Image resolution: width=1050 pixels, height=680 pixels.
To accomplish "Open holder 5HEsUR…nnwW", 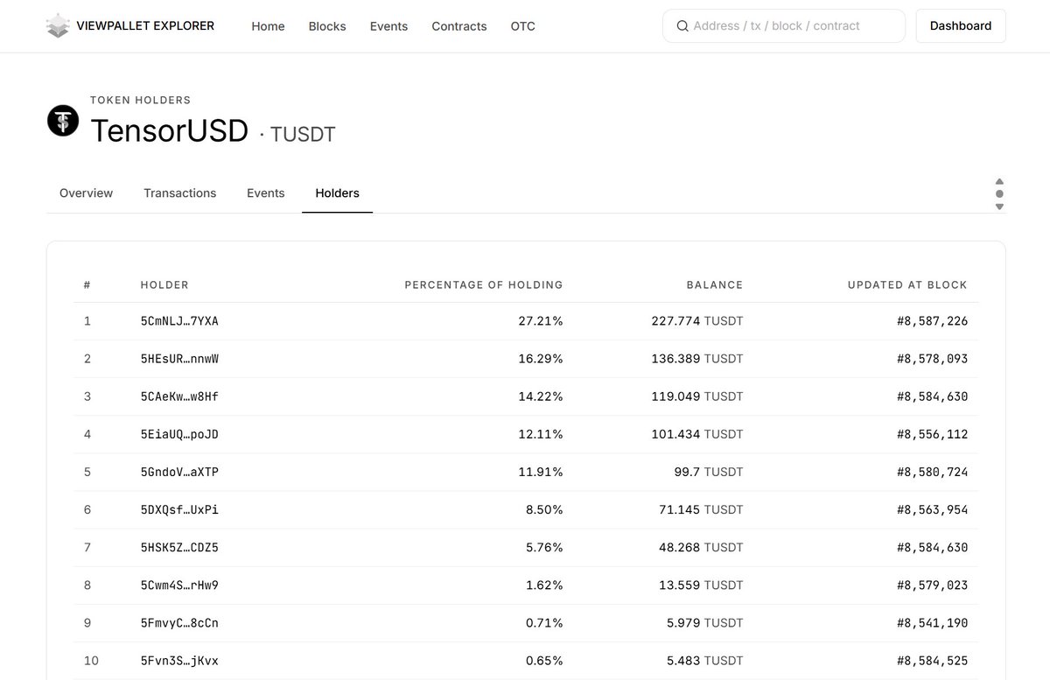I will coord(179,359).
